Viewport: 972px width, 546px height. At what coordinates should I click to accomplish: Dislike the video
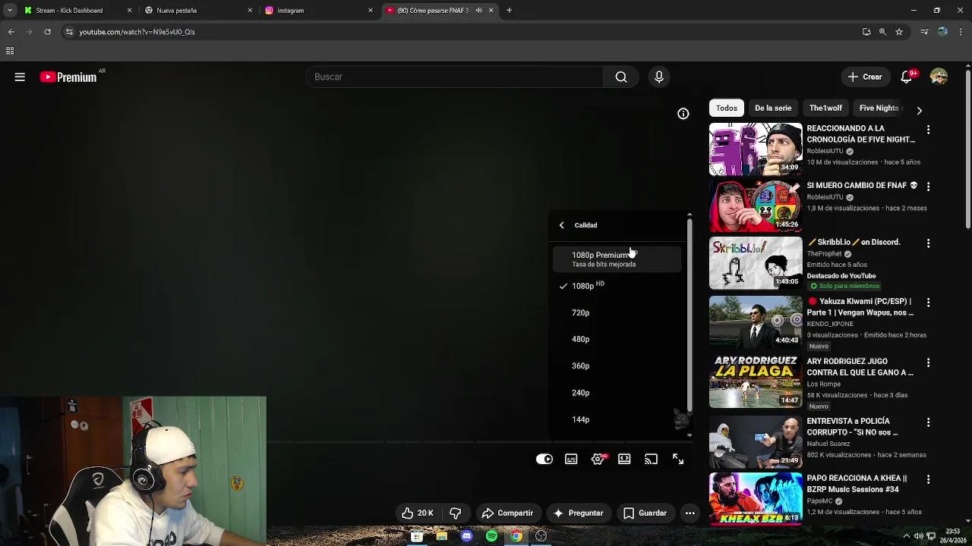456,513
